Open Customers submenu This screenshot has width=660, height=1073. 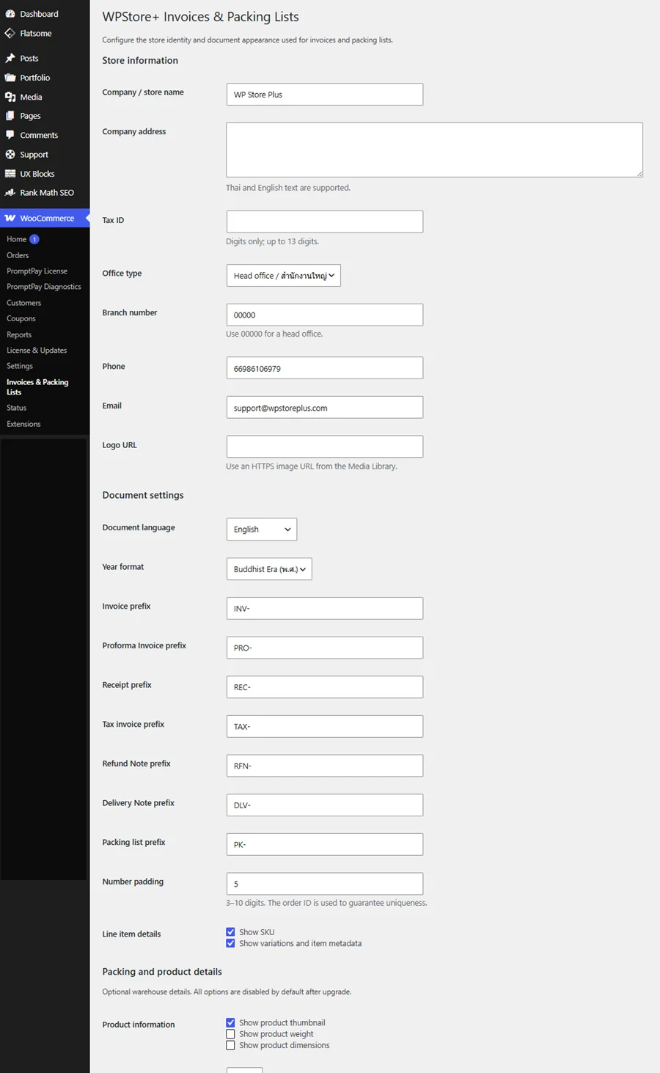(x=23, y=303)
